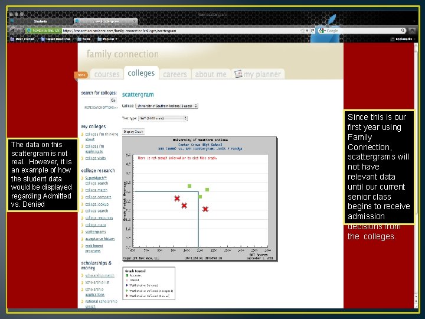Open the Popular bookmarks dropdown
This screenshot has width=425, height=319.
pos(107,39)
